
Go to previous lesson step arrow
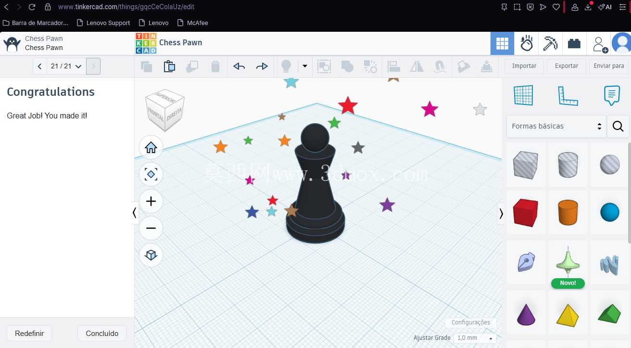point(39,66)
